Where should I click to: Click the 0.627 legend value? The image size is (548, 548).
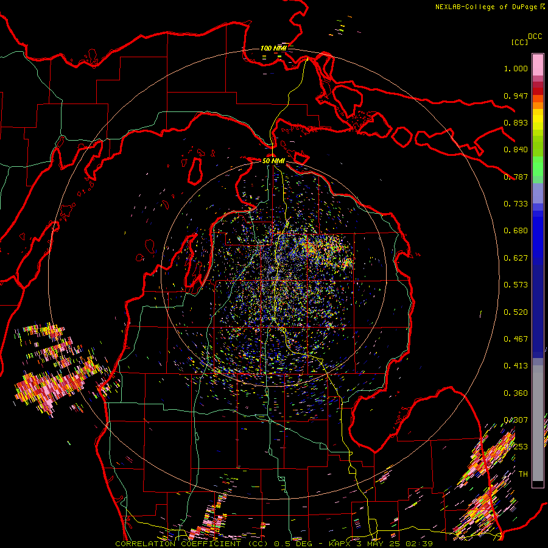click(516, 258)
